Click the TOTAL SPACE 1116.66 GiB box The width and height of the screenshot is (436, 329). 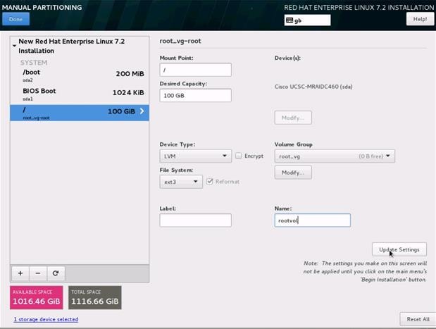[x=95, y=297]
